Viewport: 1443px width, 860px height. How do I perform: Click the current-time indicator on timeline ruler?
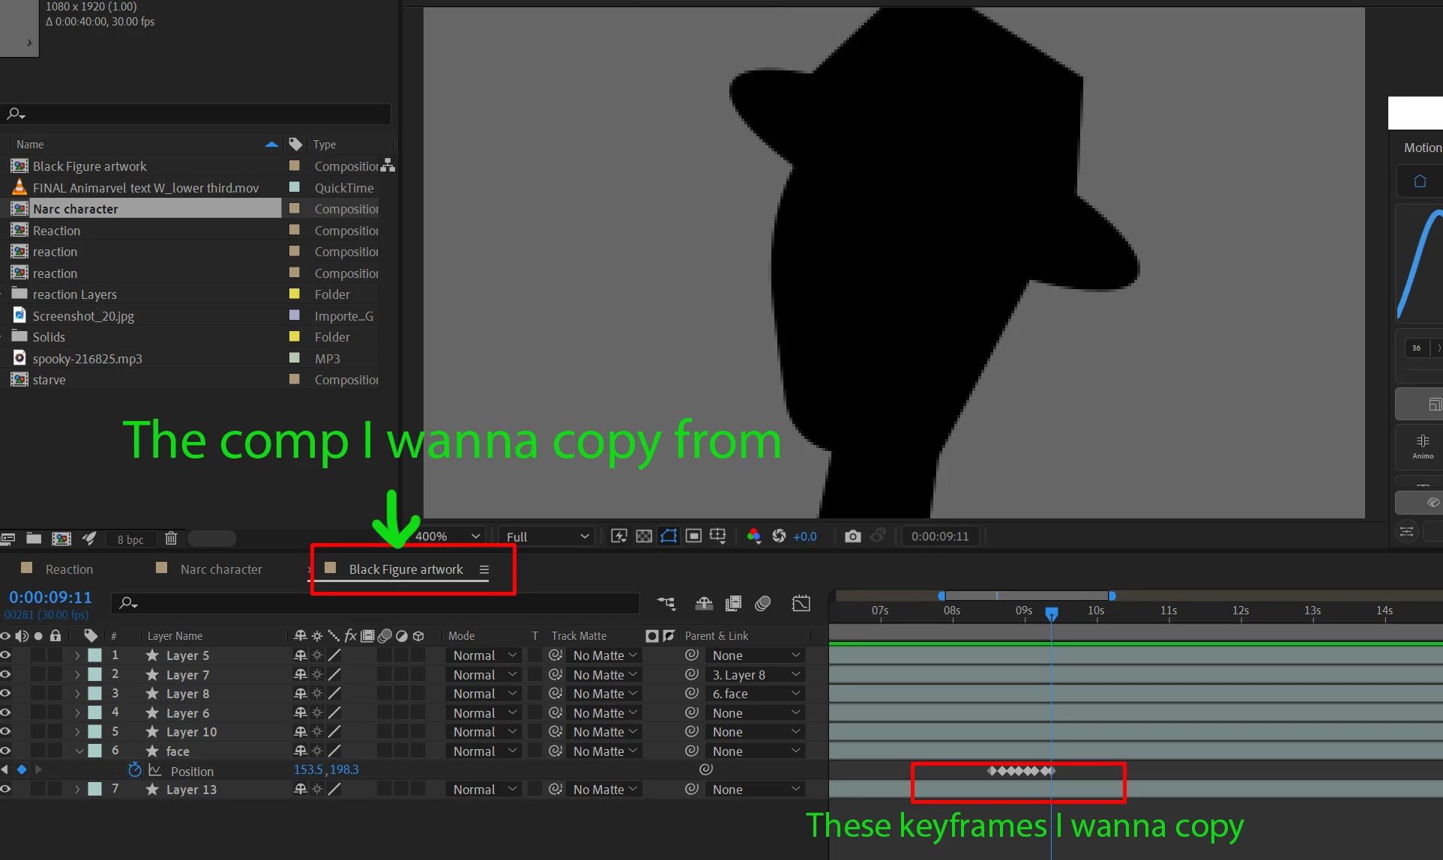tap(1052, 614)
